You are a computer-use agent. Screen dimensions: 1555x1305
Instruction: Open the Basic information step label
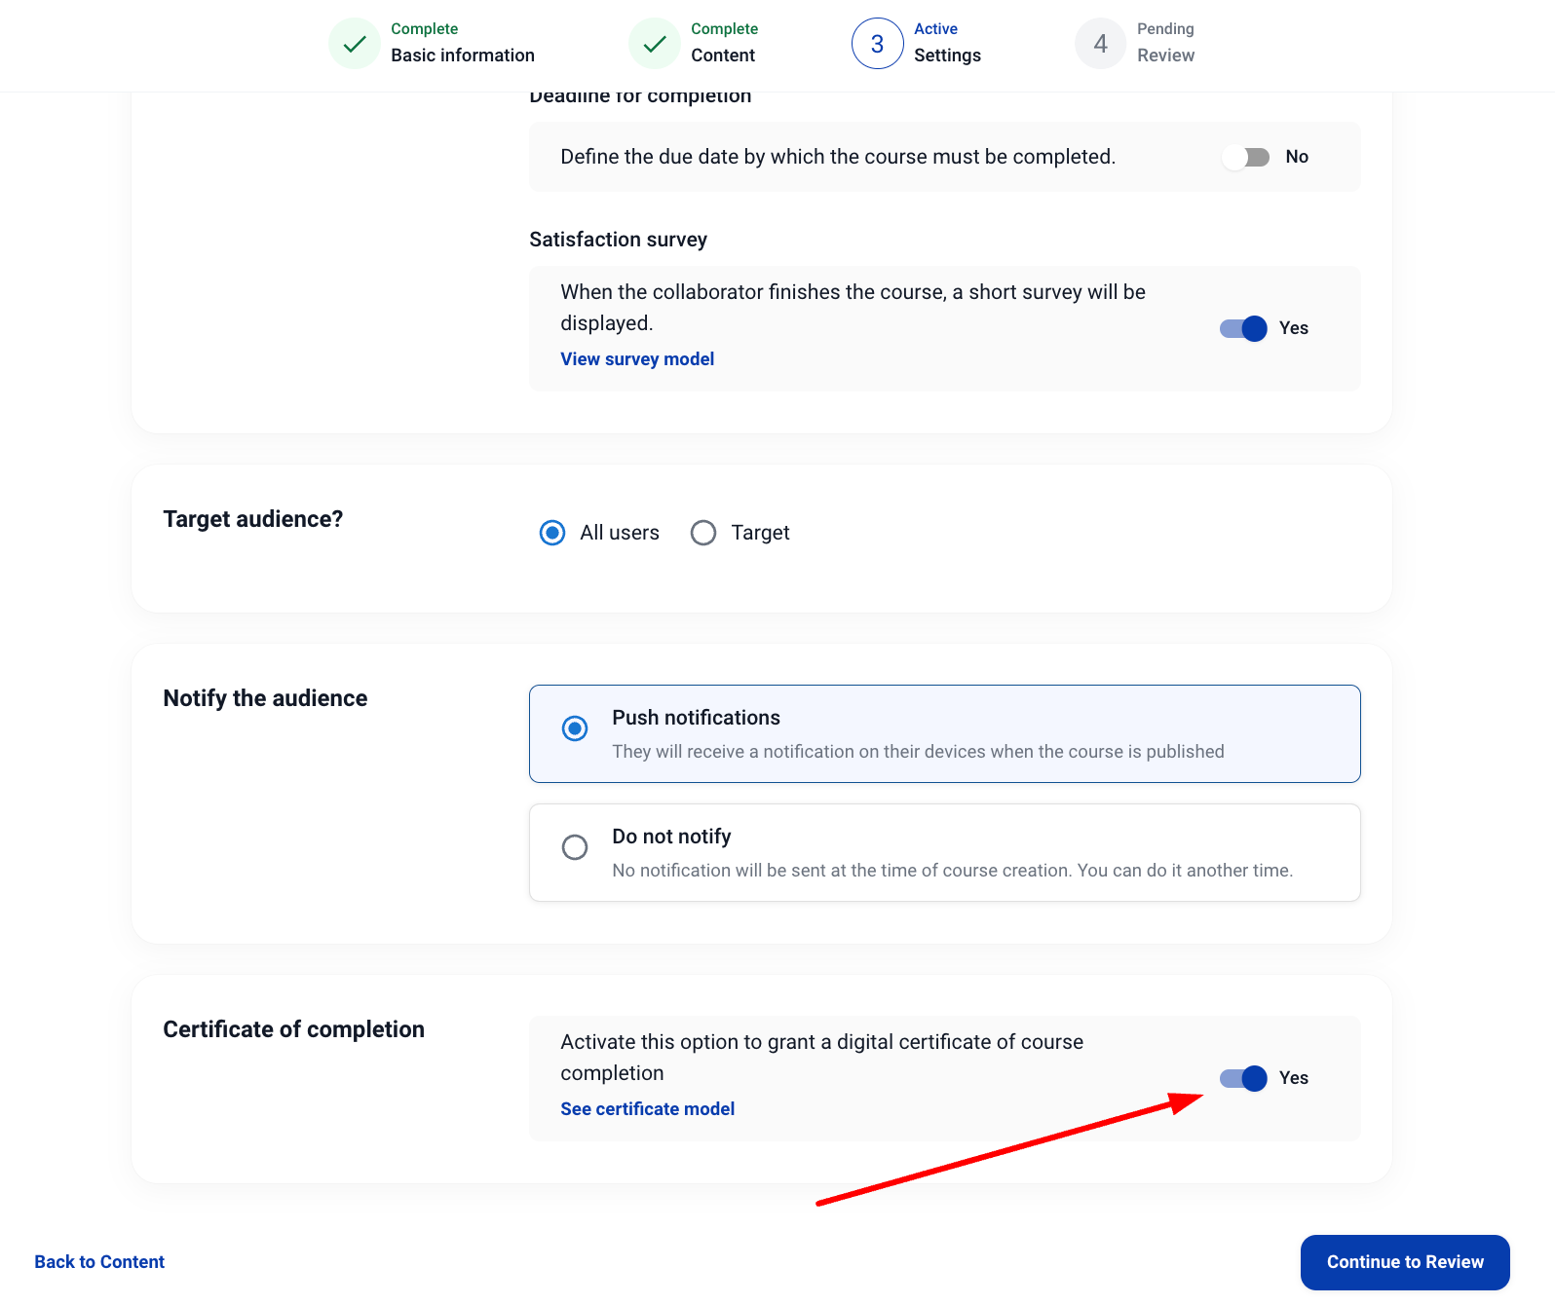(x=463, y=56)
